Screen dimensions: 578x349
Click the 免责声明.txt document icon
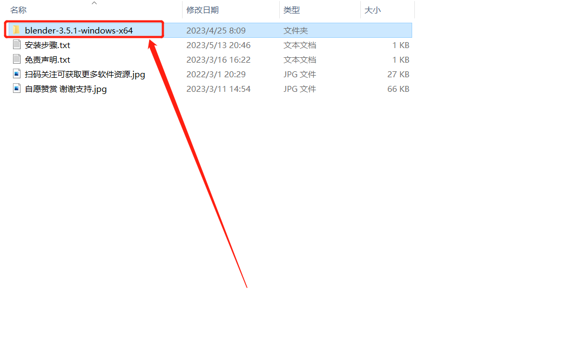tap(16, 59)
